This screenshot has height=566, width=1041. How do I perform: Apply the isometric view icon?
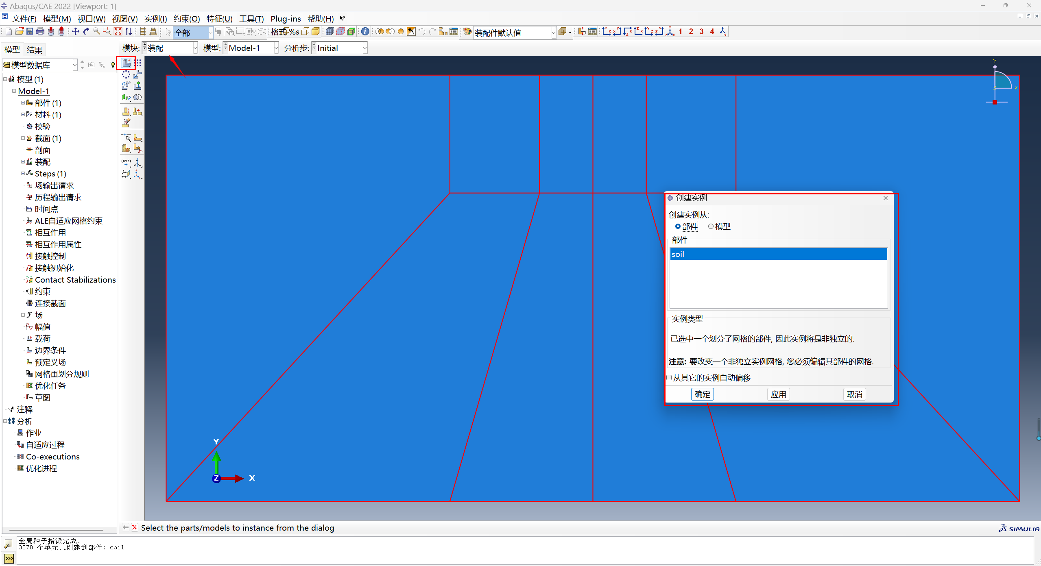[670, 32]
